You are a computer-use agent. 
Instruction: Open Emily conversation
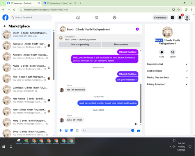point(26,133)
